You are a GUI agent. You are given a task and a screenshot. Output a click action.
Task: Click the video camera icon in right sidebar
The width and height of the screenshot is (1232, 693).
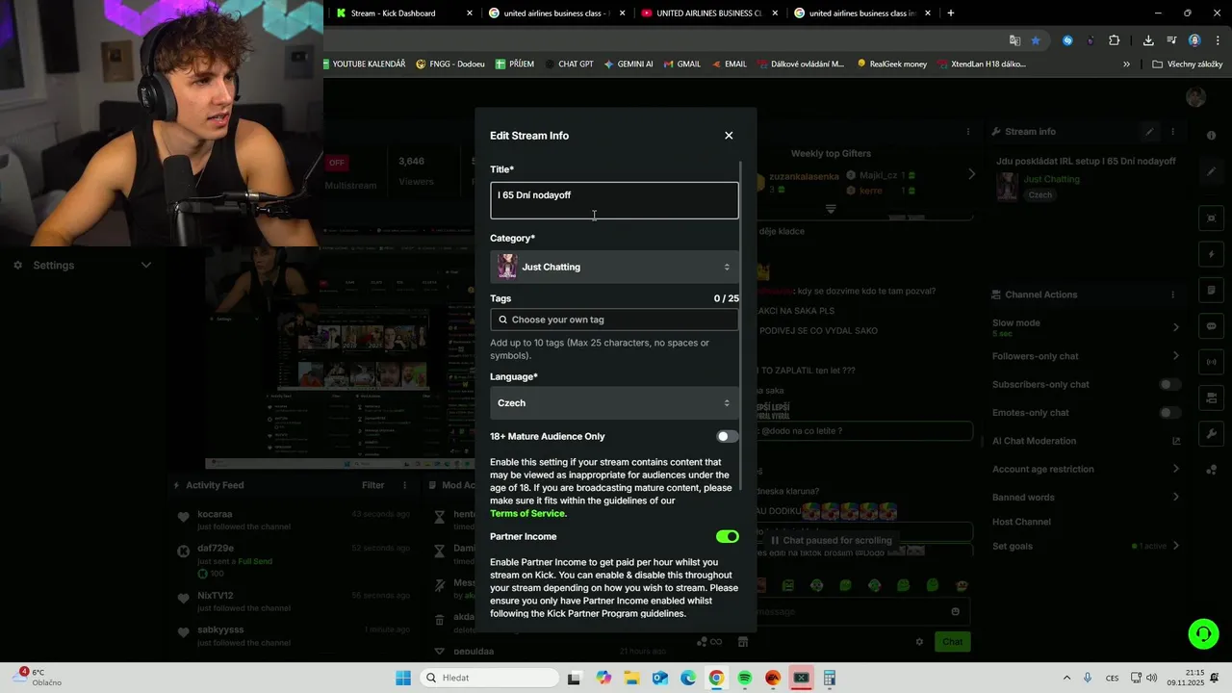[x=1211, y=398]
